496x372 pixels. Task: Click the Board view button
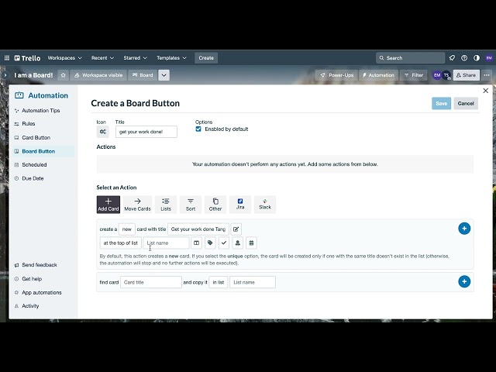pos(143,75)
